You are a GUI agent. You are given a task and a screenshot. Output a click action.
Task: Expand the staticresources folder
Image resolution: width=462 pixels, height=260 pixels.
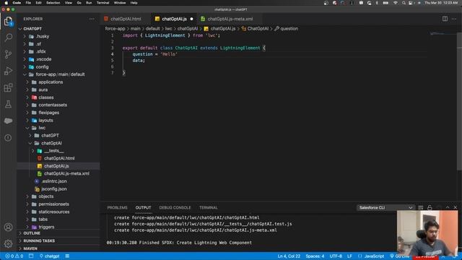(54, 212)
